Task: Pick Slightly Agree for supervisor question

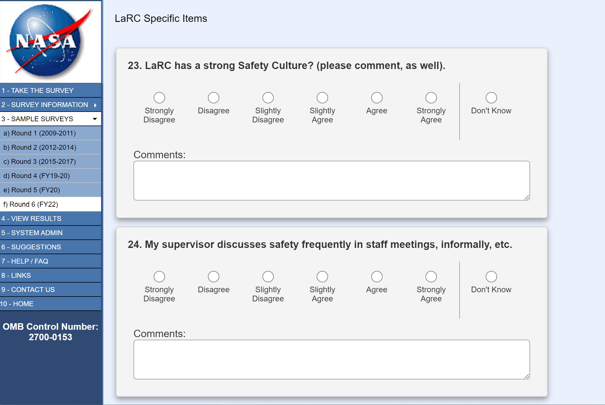Action: (322, 277)
